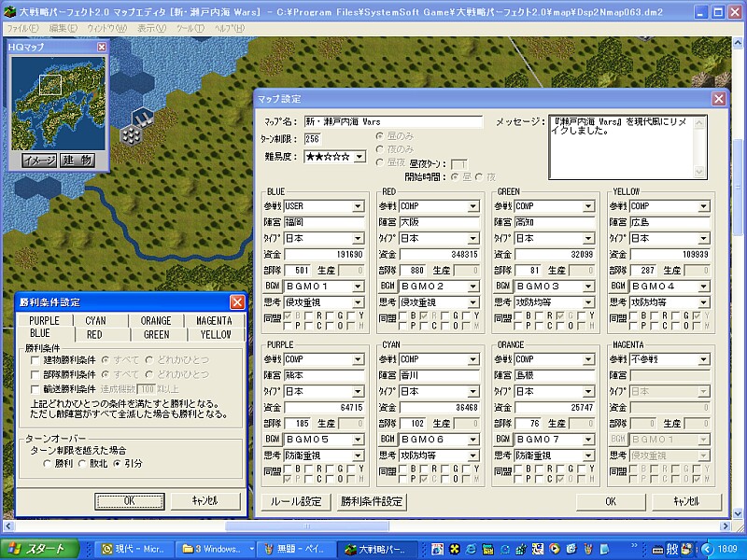This screenshot has height=560, width=747.
Task: Open the 3 Windows folder taskbar group
Action: click(217, 549)
